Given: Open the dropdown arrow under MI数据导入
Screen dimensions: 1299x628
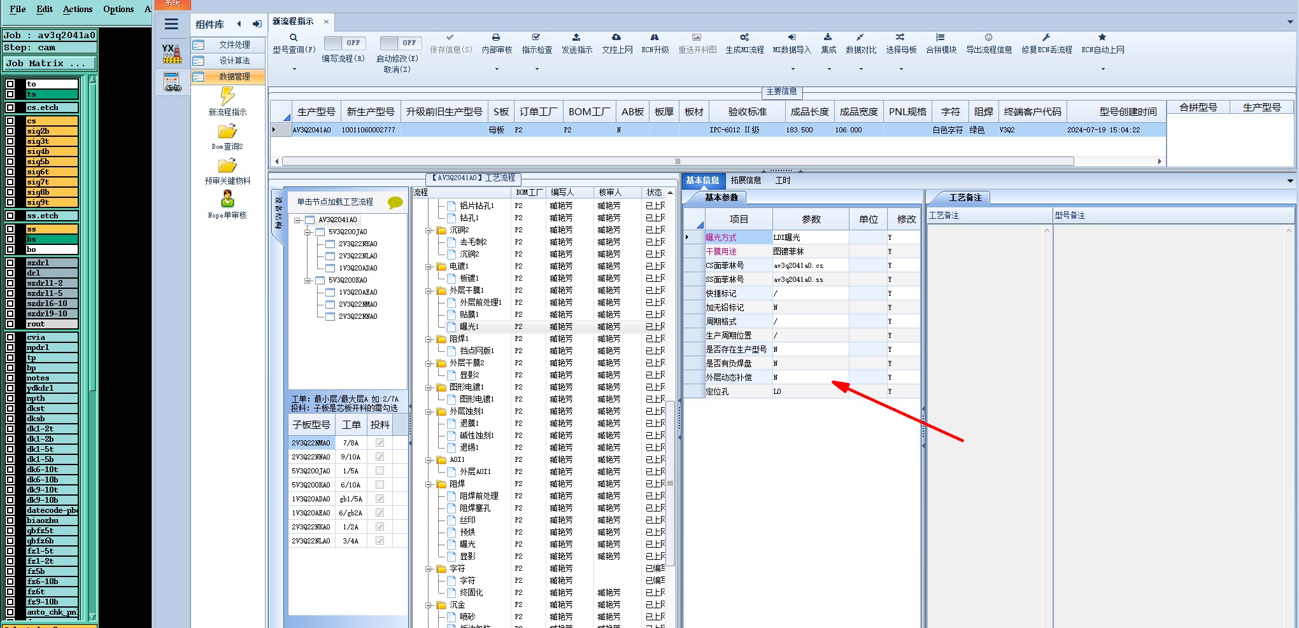Looking at the screenshot, I should [x=793, y=69].
